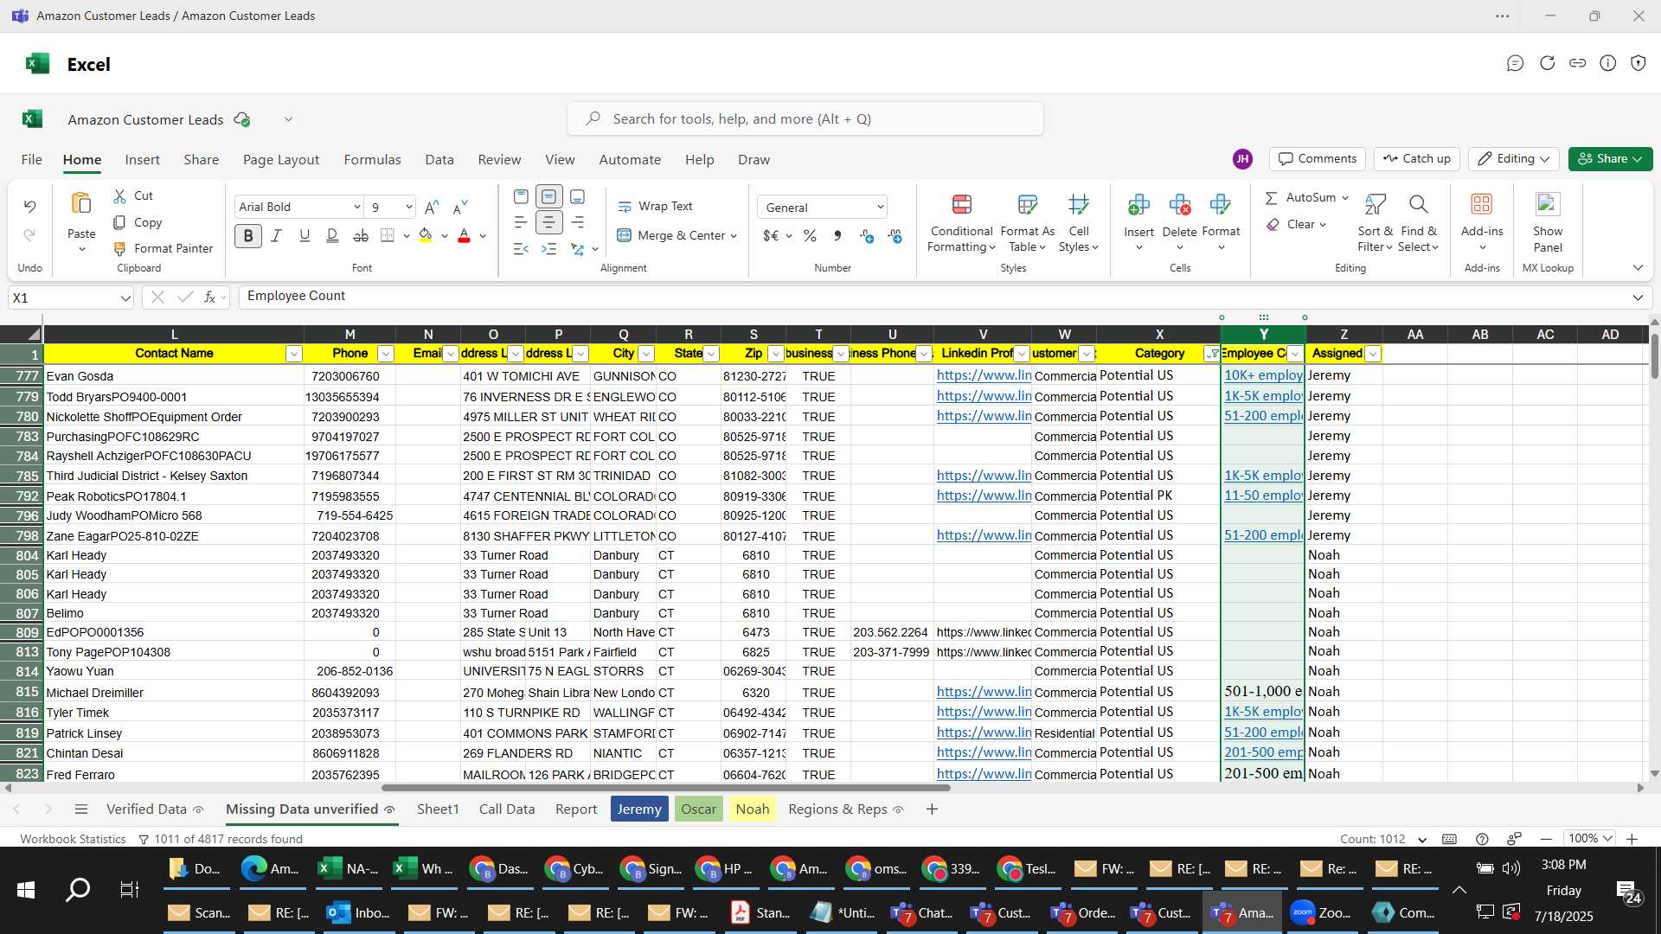Open the 10K+ employees link
This screenshot has width=1661, height=934.
(x=1263, y=375)
